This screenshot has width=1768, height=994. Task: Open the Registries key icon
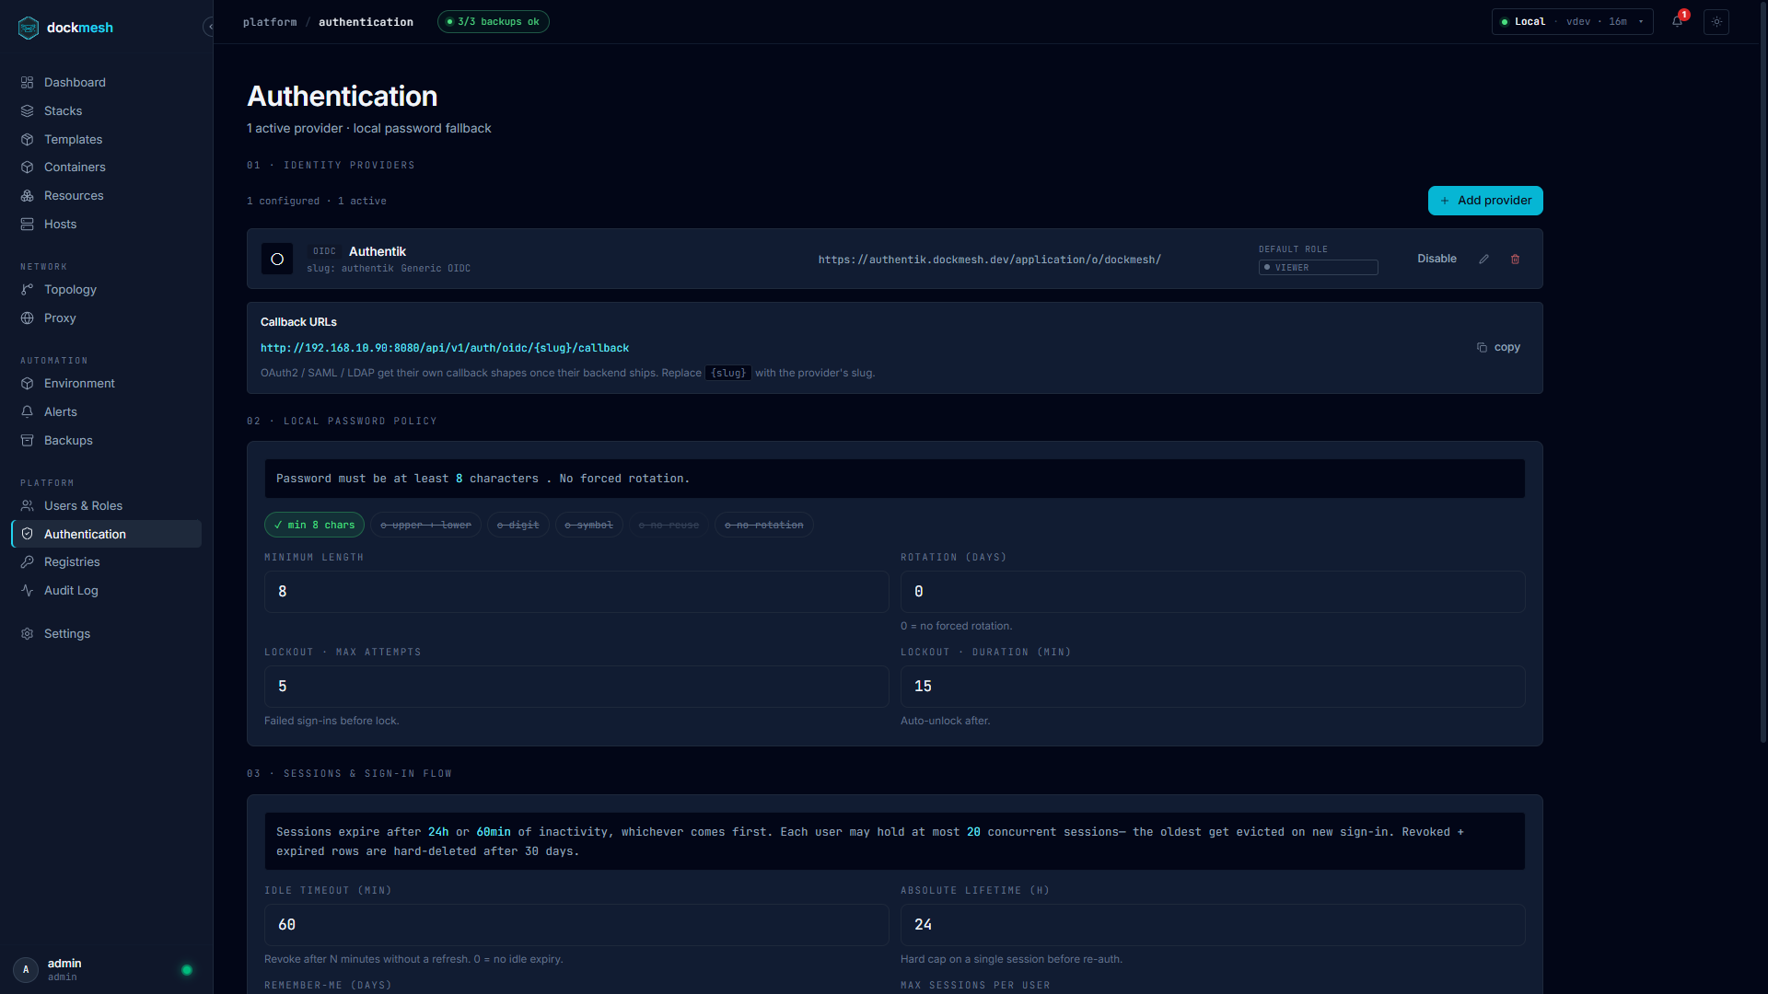coord(28,562)
